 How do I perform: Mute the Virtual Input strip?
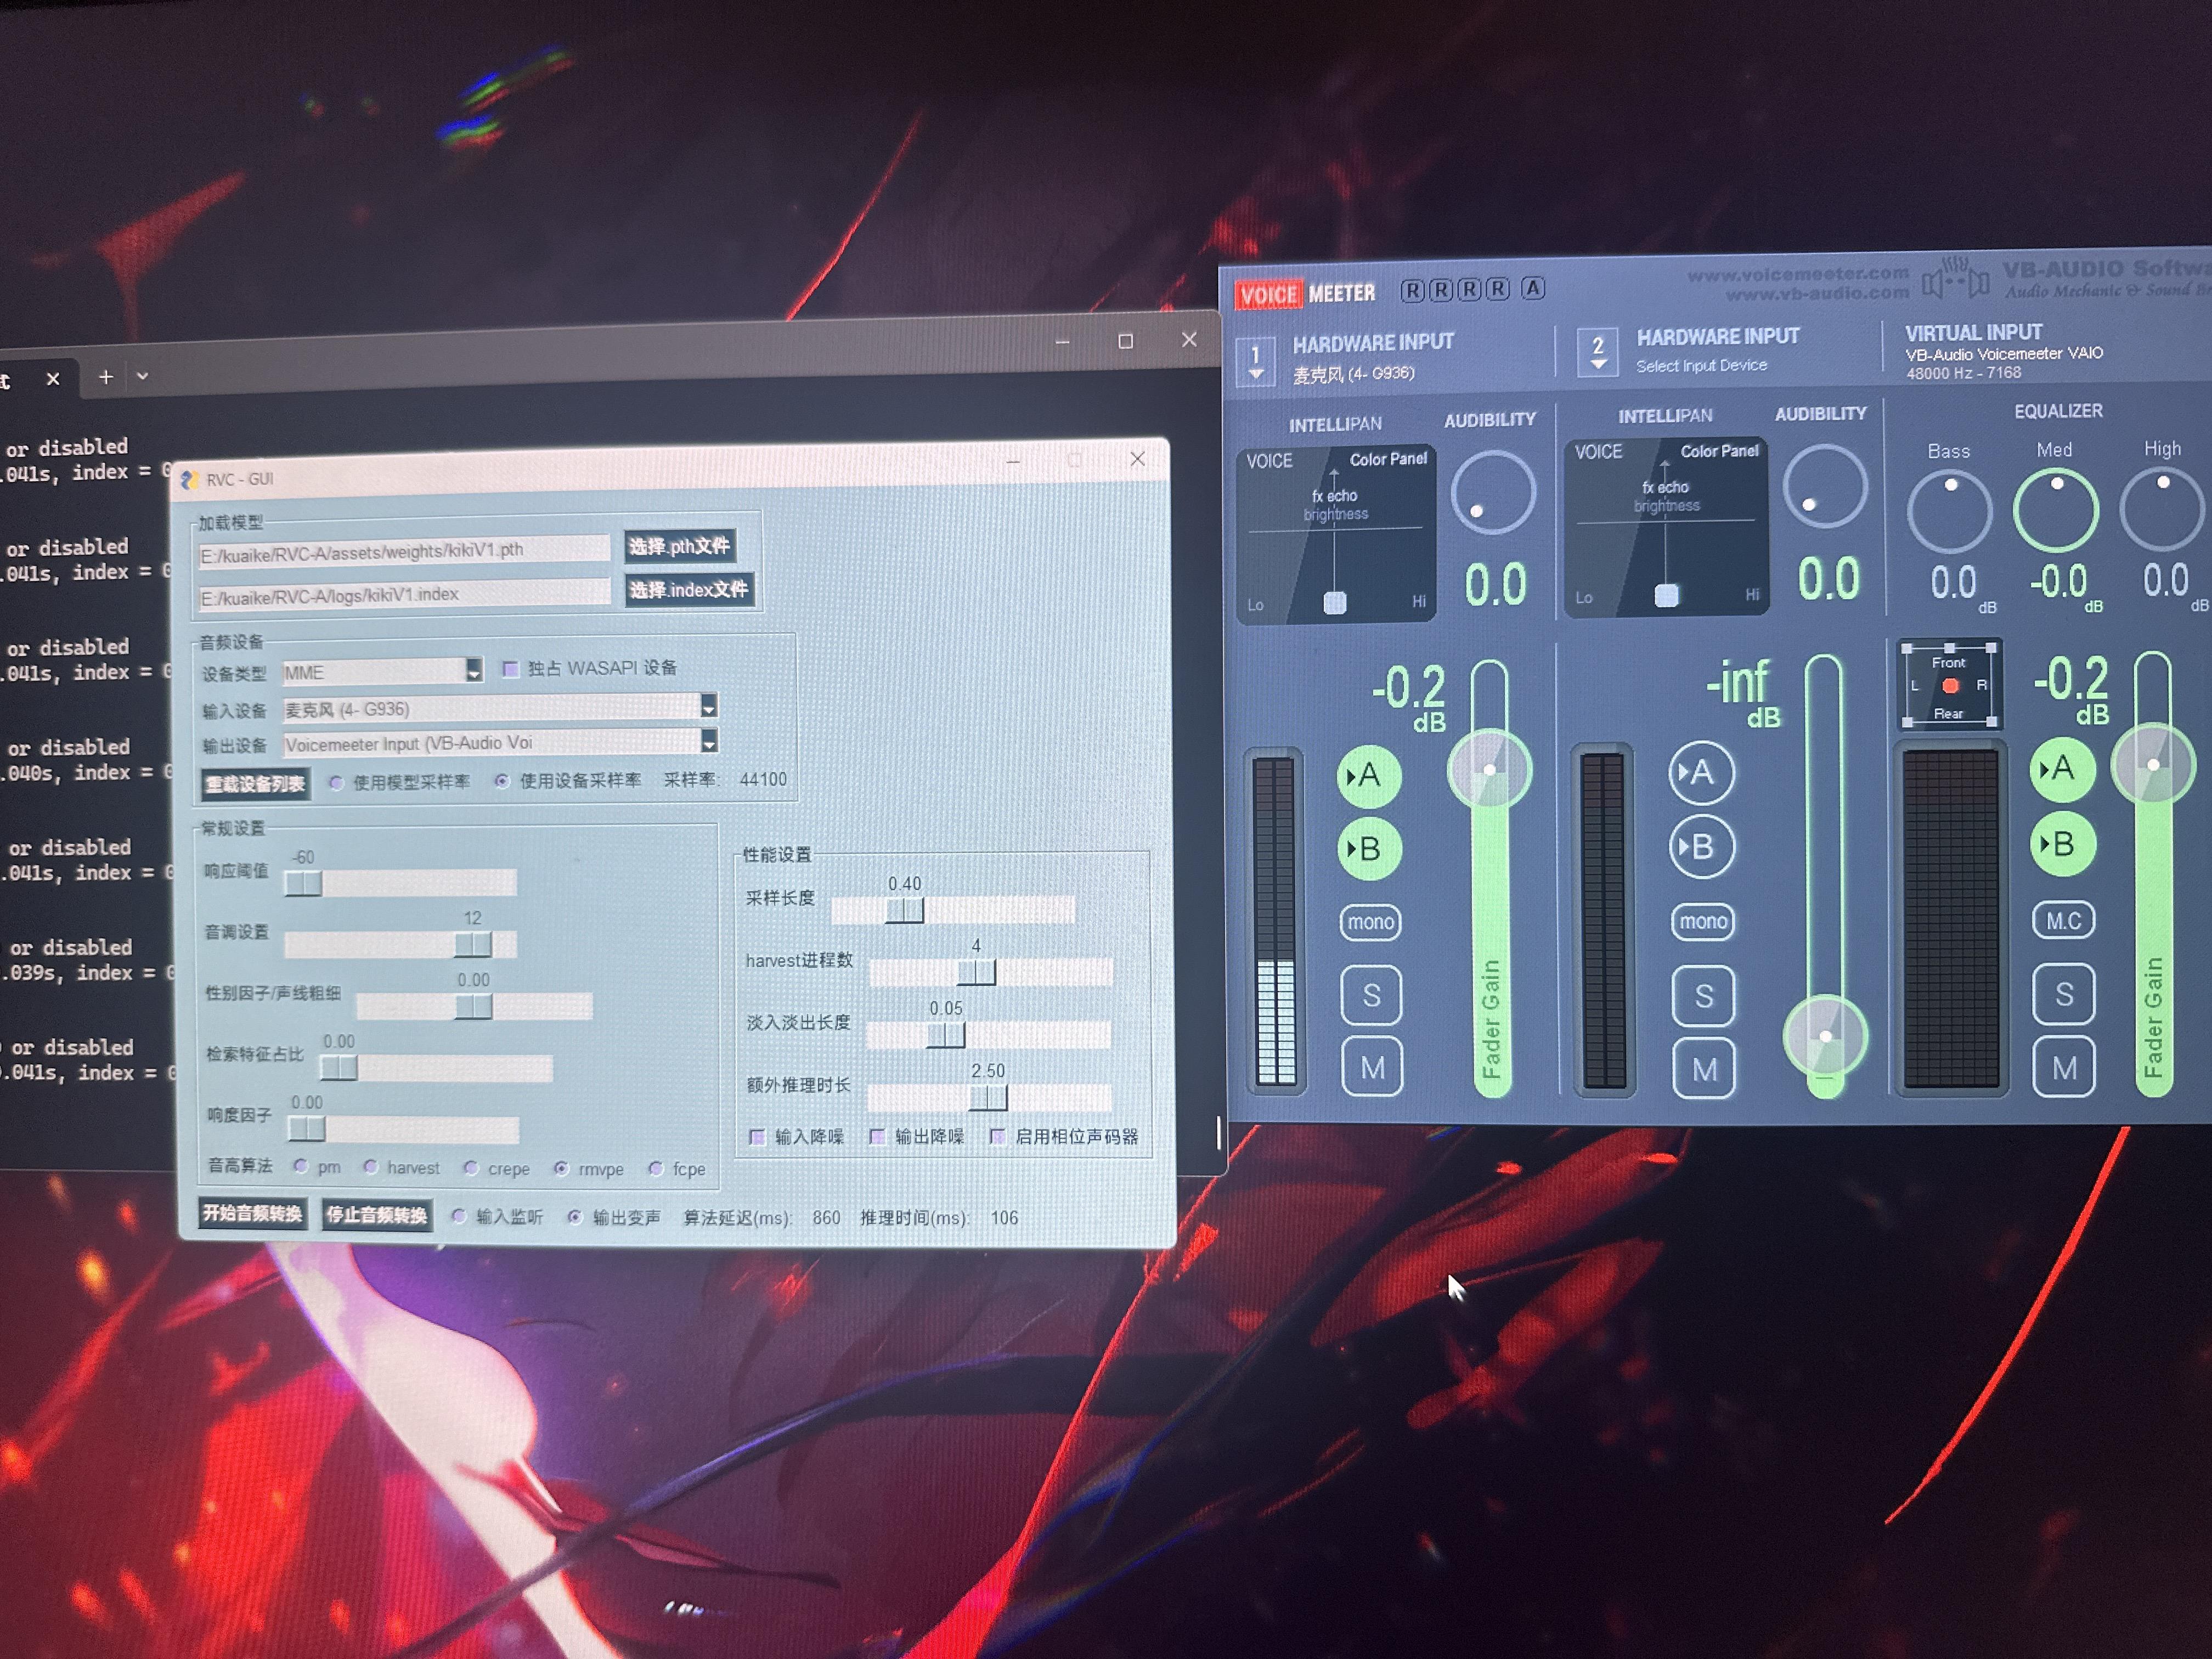(x=2064, y=1068)
